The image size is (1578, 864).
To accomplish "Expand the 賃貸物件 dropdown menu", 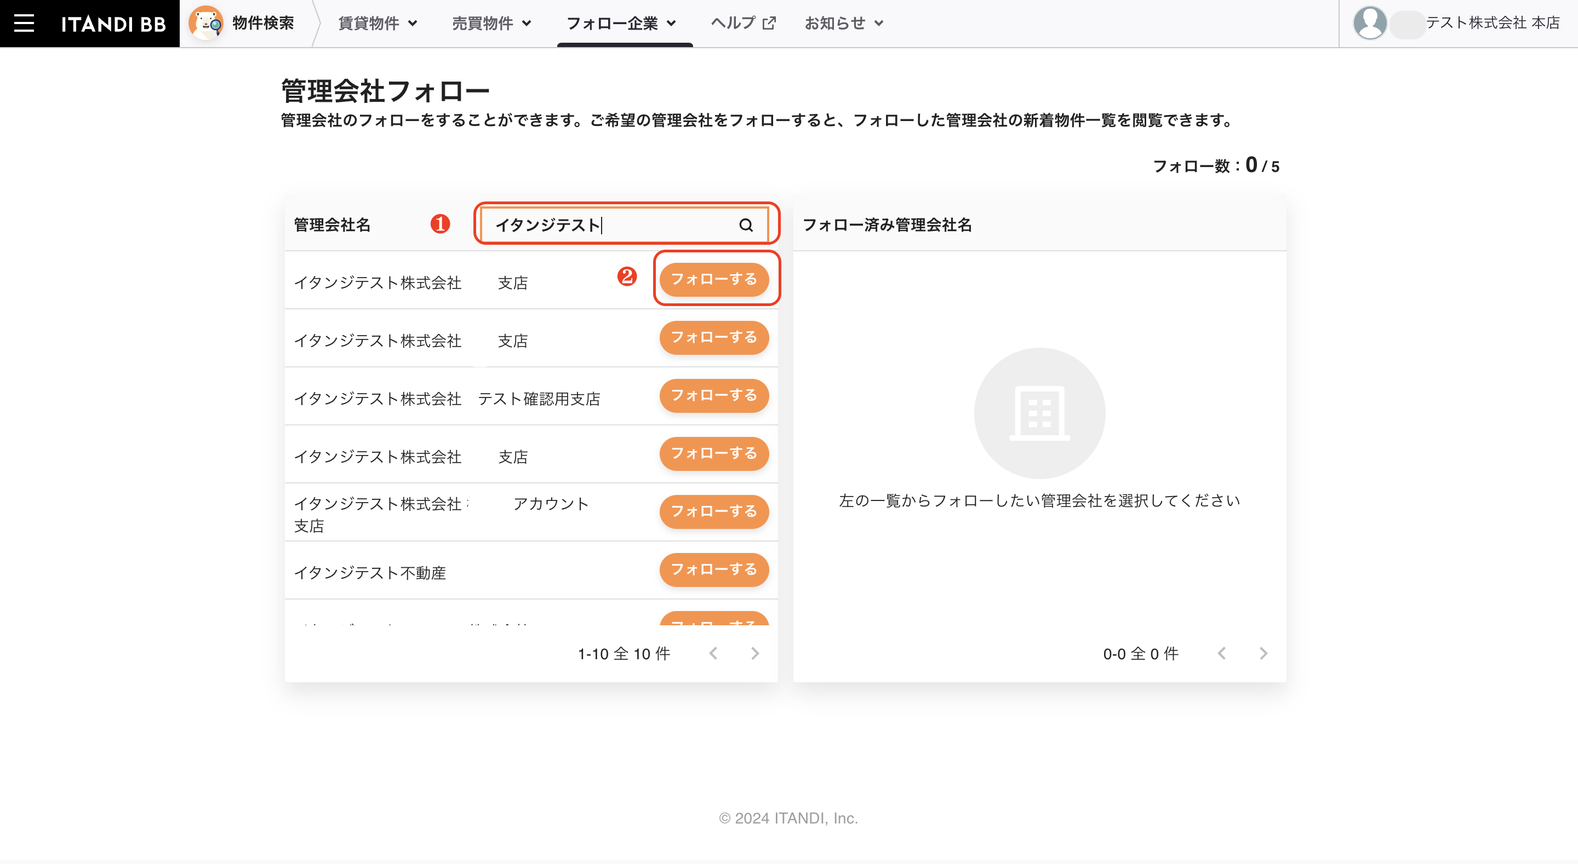I will pos(378,23).
